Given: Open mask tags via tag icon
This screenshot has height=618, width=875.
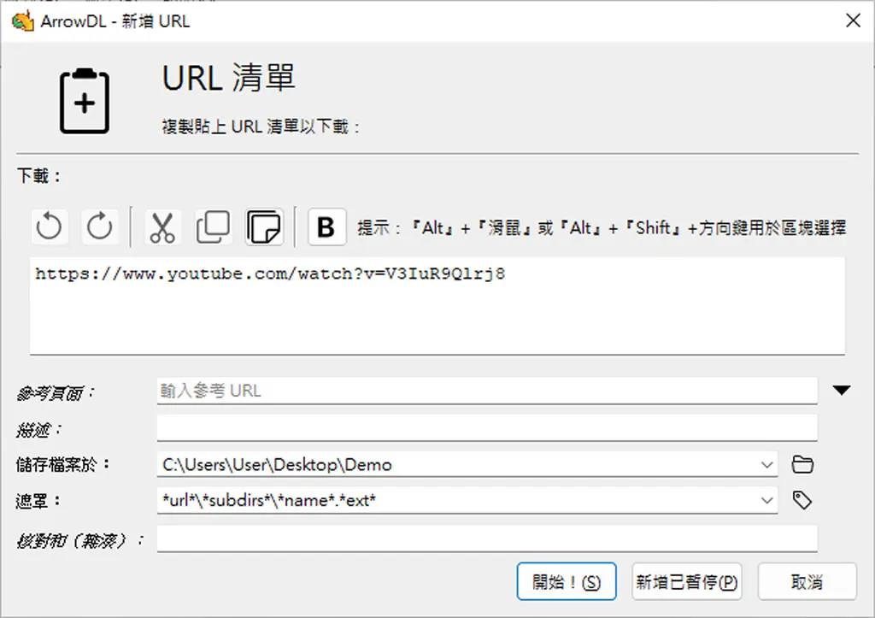Looking at the screenshot, I should click(x=802, y=500).
